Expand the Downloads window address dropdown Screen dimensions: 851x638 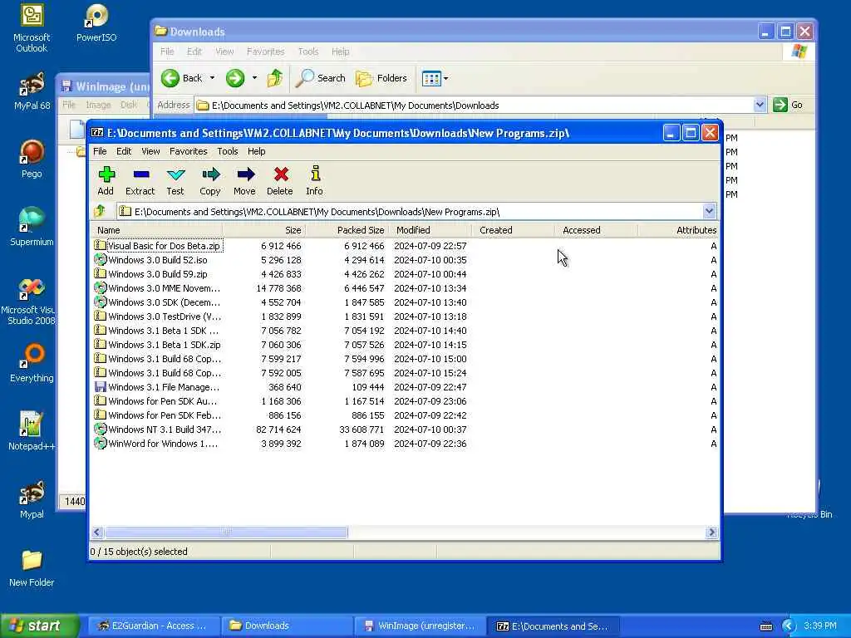[760, 105]
